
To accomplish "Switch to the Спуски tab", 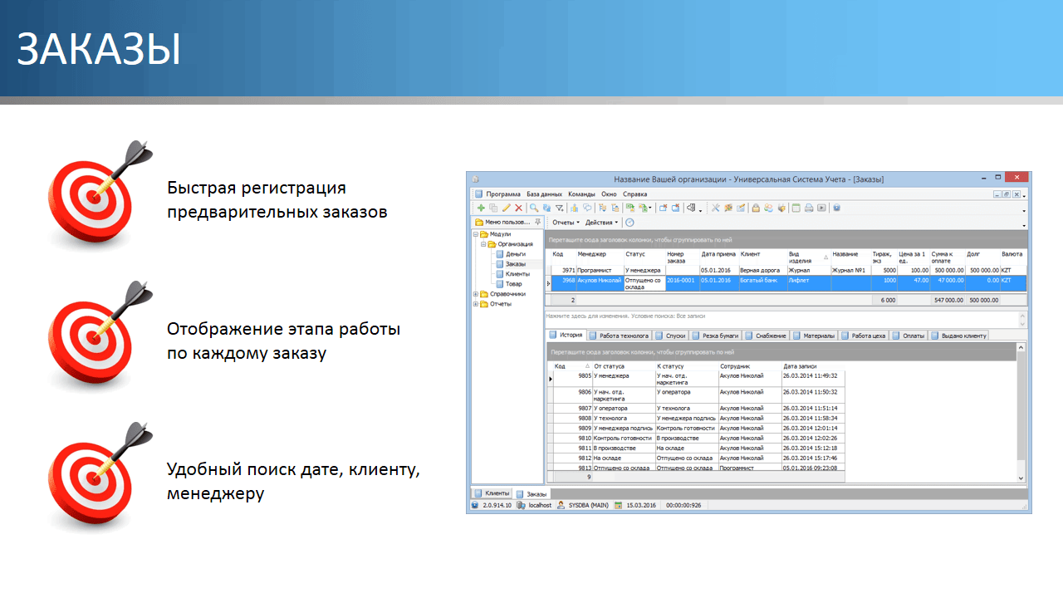I will click(x=669, y=336).
